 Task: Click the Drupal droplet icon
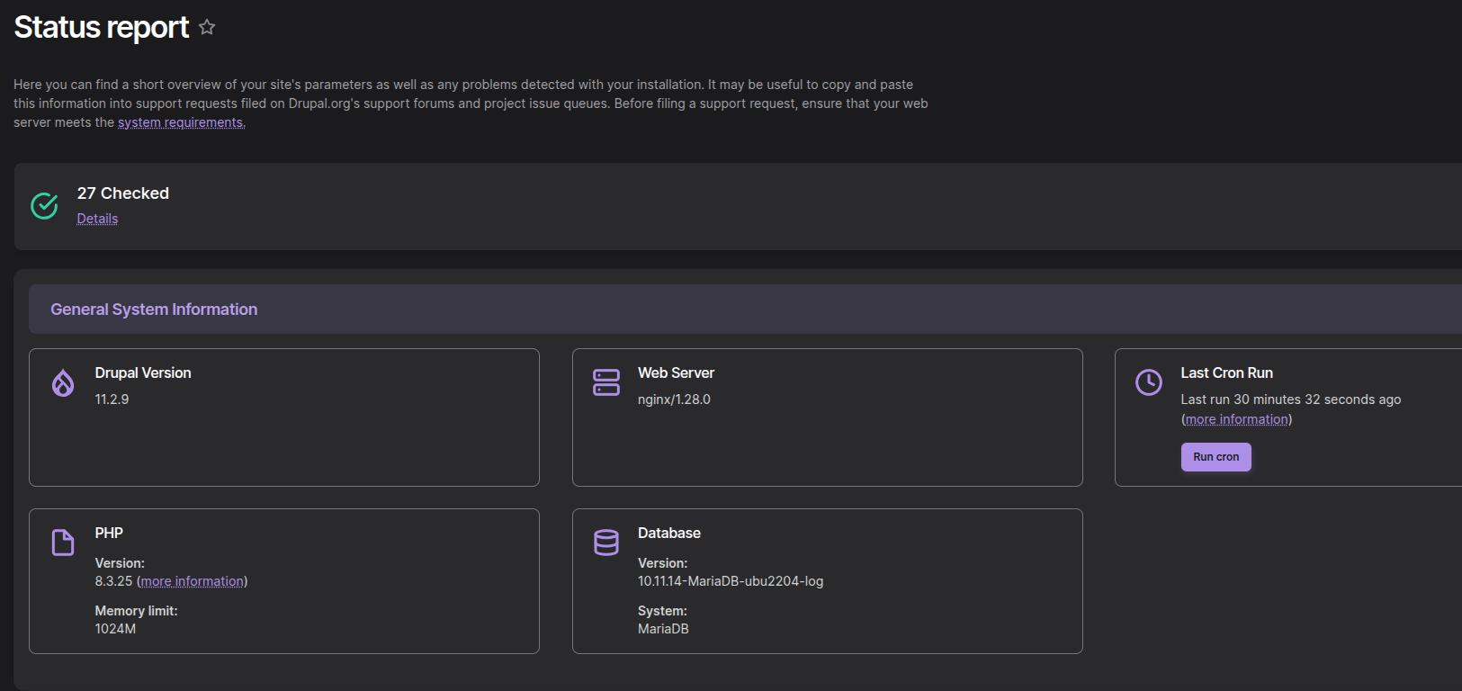click(x=63, y=383)
